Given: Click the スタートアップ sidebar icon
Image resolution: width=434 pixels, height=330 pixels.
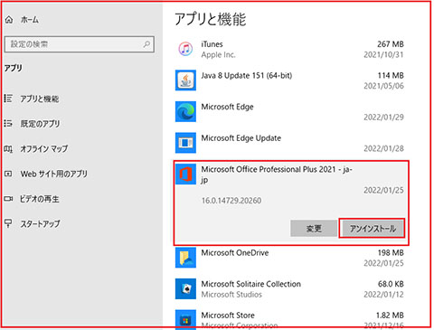Looking at the screenshot, I should tap(8, 223).
